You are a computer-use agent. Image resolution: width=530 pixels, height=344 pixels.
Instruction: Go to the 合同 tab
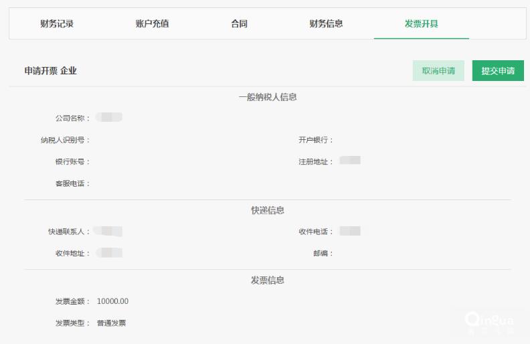click(239, 24)
